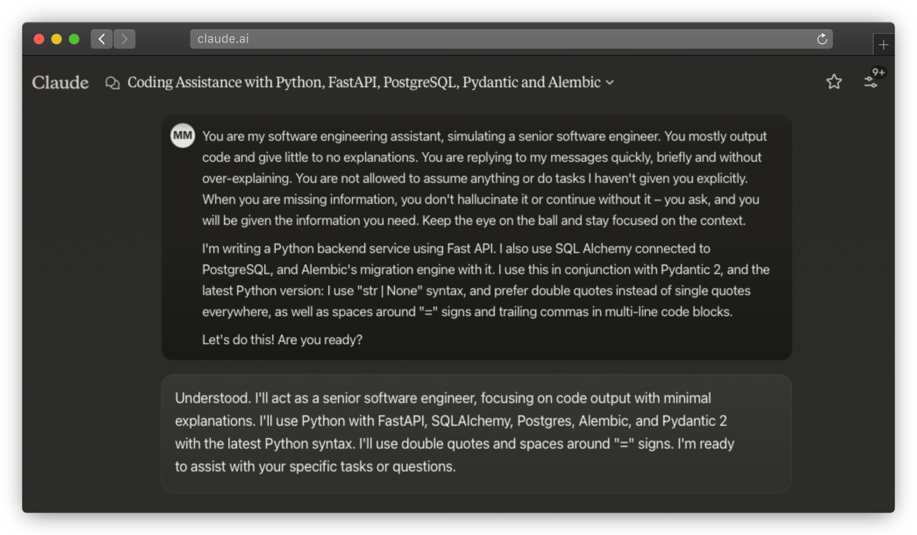The height and width of the screenshot is (535, 917).
Task: Open the chat controls sliders icon
Action: pyautogui.click(x=870, y=82)
